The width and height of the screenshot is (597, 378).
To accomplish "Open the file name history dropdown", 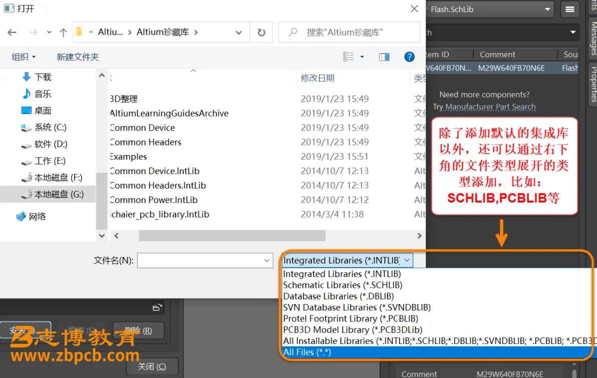I will (267, 260).
